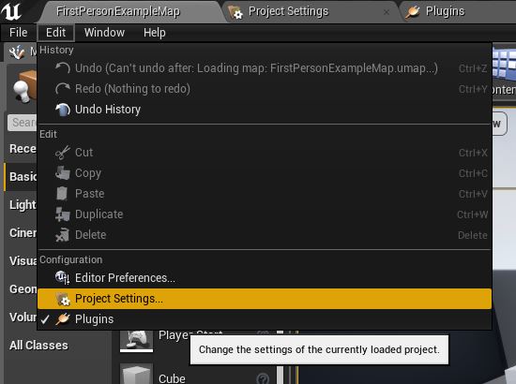516x384 pixels.
Task: Click the Editor Preferences icon
Action: pos(63,278)
